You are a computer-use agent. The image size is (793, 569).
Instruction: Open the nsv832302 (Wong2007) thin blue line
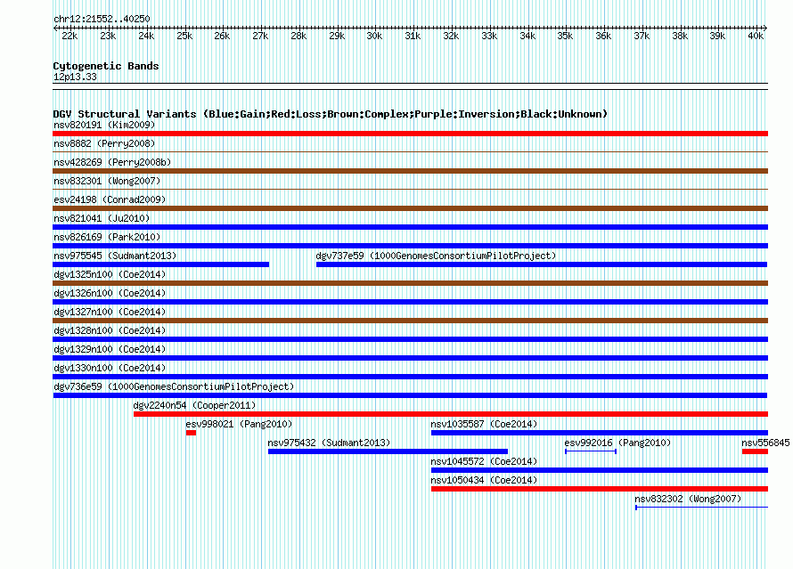point(701,508)
